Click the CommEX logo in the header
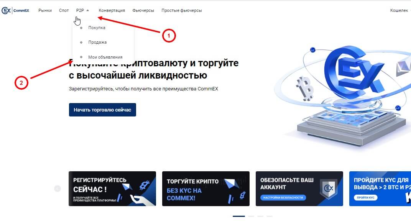This screenshot has width=411, height=223. click(x=15, y=10)
